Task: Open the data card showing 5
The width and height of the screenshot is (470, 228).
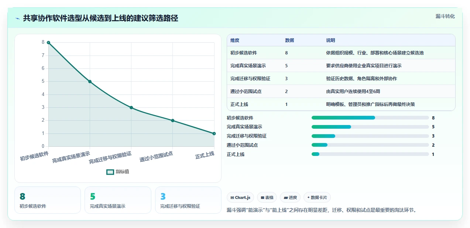Action: click(x=118, y=200)
